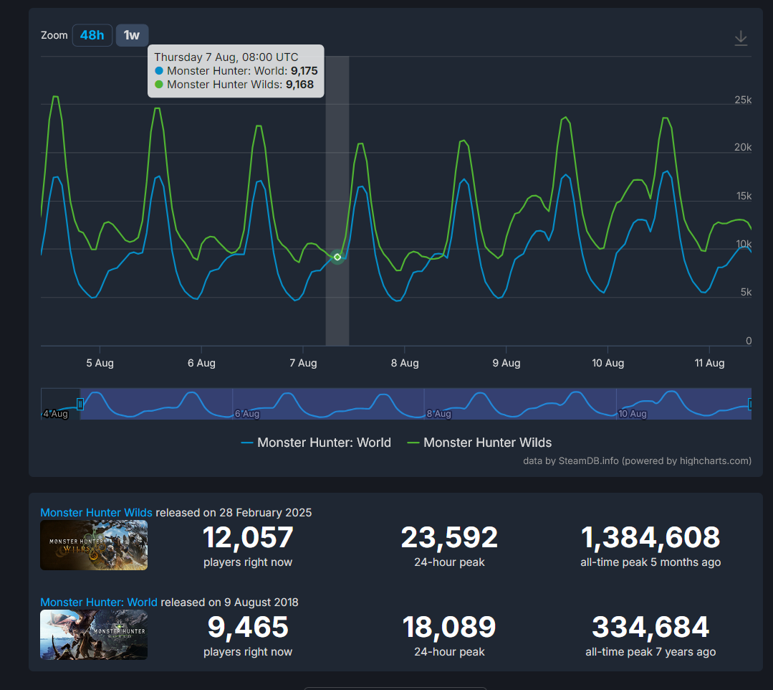
Task: Click "players right now" under 12,057
Action: pos(248,562)
